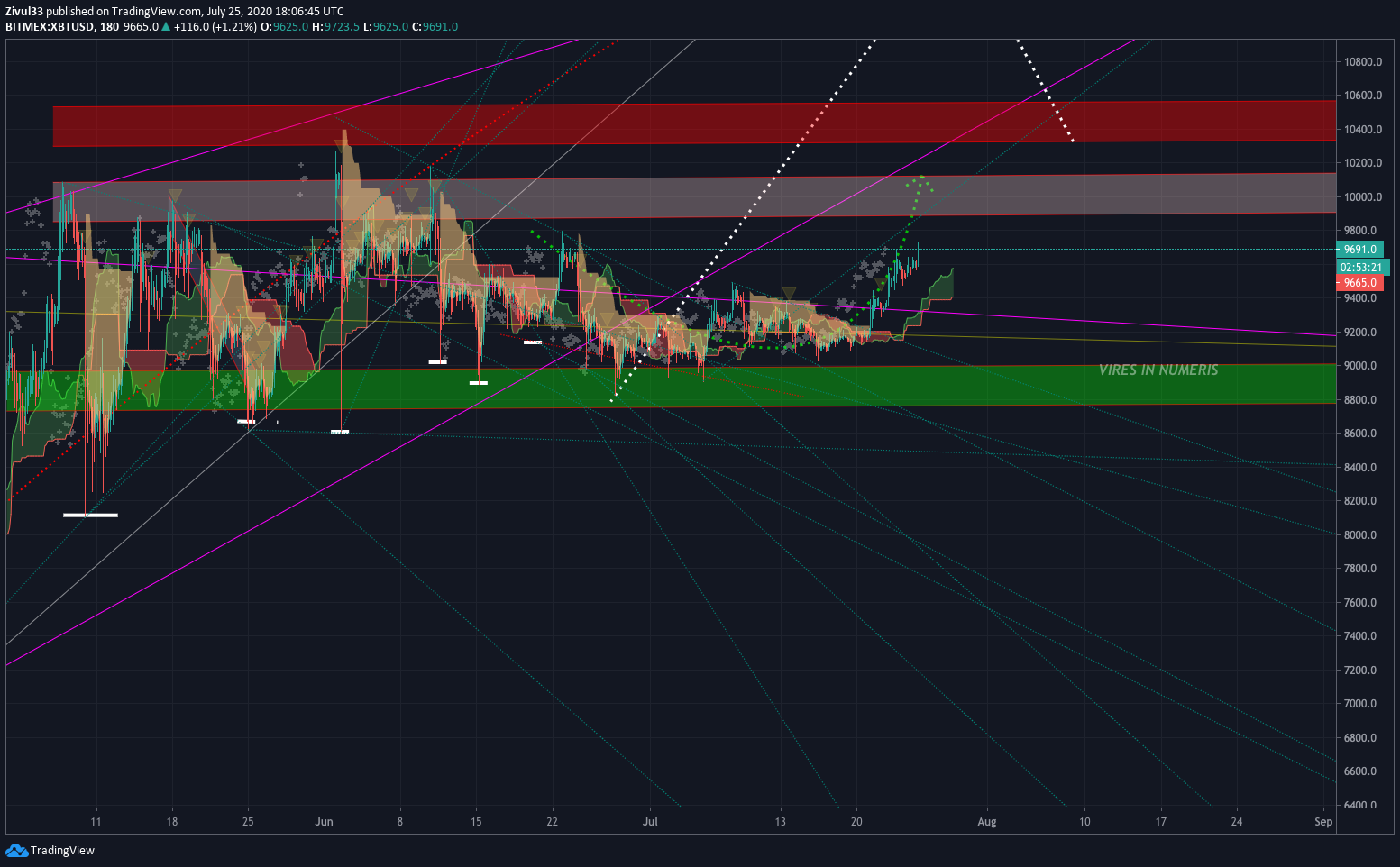The width and height of the screenshot is (1400, 867).
Task: Click the BITMEX:XBTUSD symbol label
Action: coord(50,27)
